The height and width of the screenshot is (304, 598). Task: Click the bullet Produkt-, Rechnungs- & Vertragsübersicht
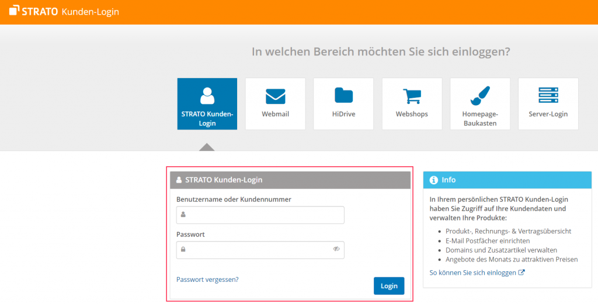click(x=509, y=231)
